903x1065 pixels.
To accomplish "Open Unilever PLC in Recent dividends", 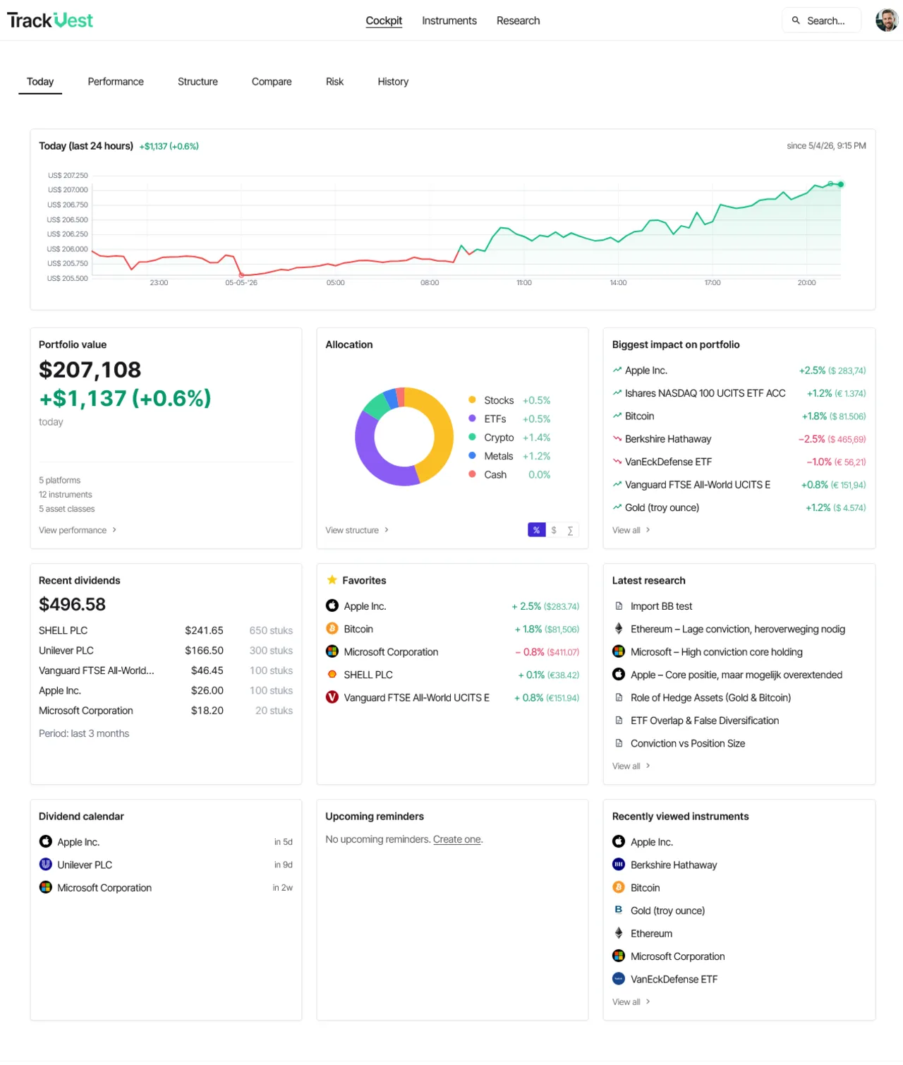I will (166, 651).
